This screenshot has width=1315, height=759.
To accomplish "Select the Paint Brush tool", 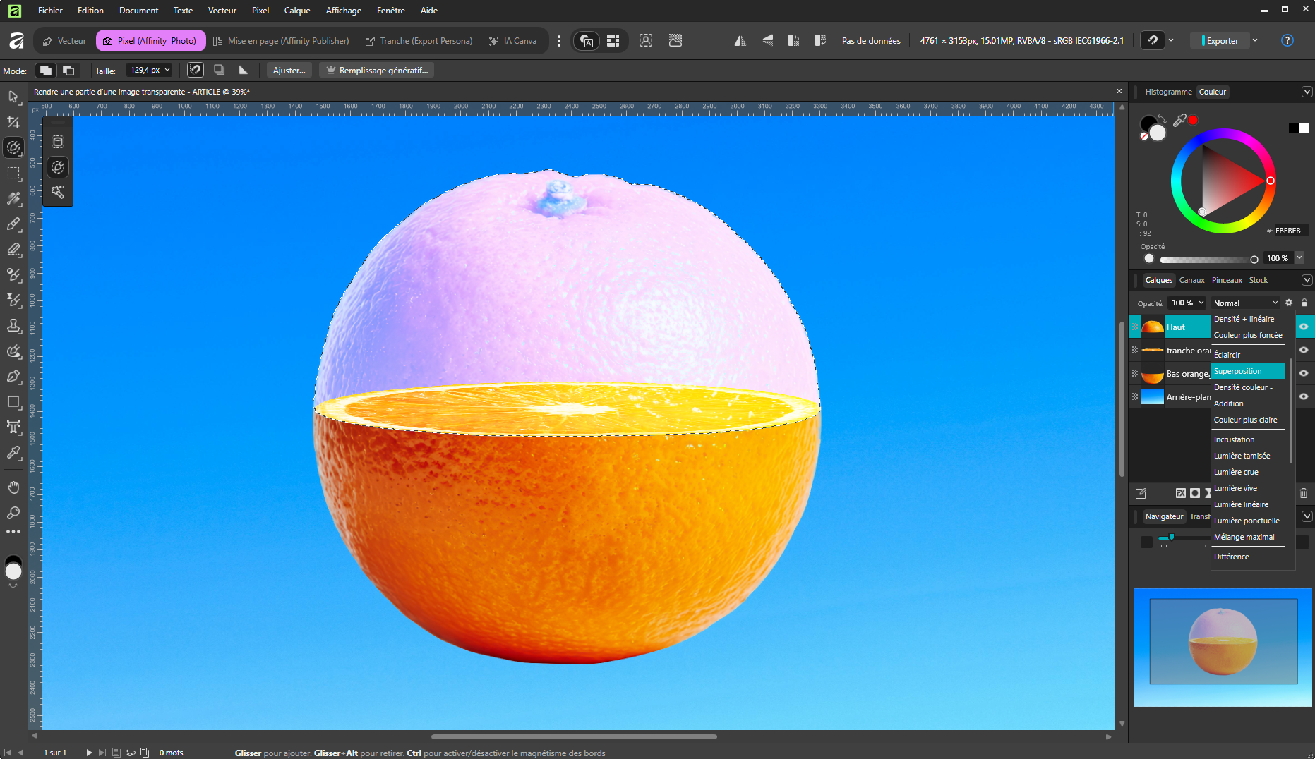I will point(13,224).
